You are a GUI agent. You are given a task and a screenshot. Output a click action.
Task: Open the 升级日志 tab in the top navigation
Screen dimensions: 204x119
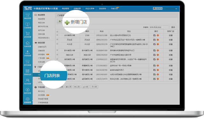114,9
